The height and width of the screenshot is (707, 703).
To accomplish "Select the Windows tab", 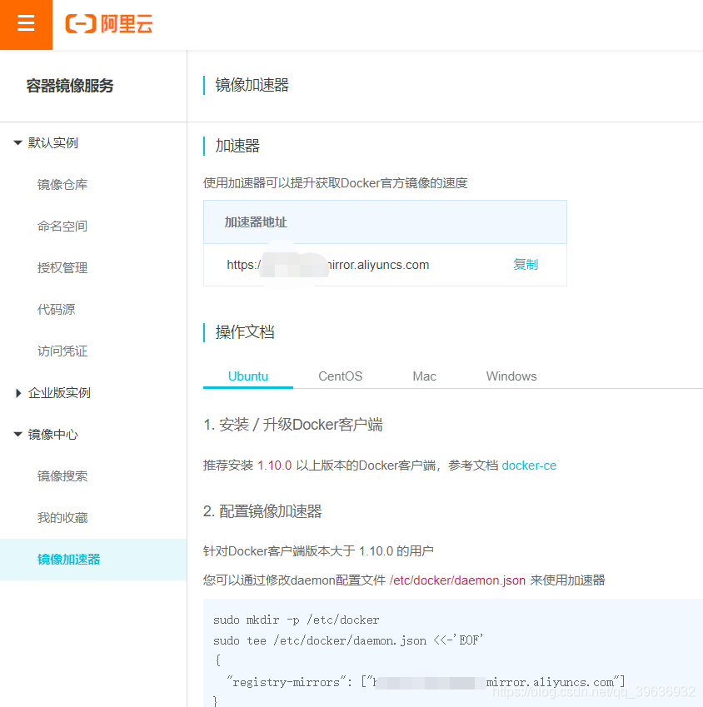I will click(x=511, y=376).
